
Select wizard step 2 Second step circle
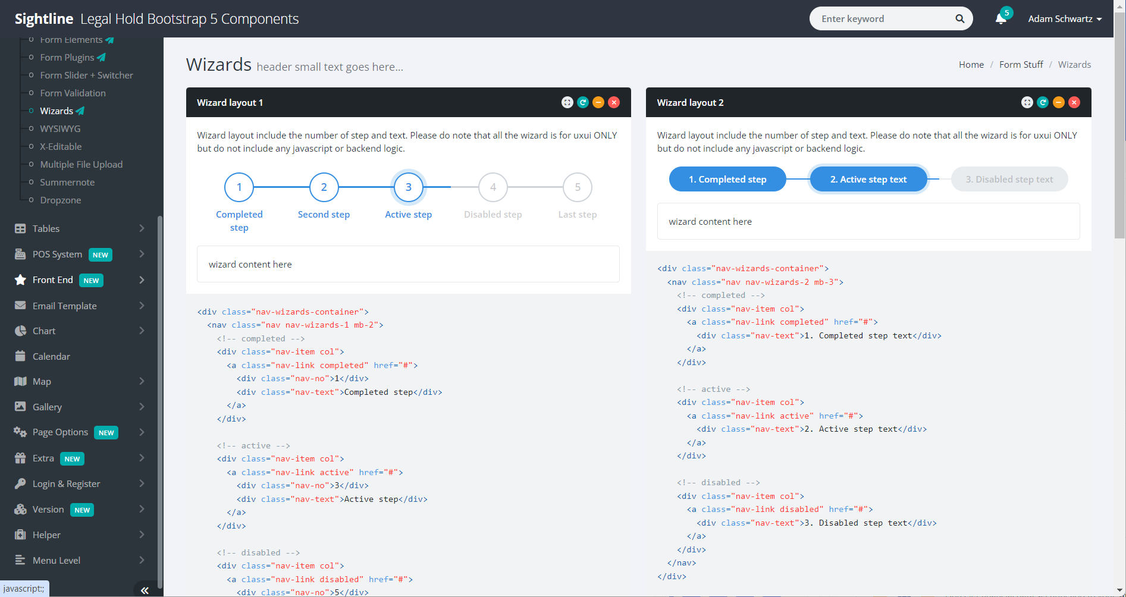click(324, 187)
